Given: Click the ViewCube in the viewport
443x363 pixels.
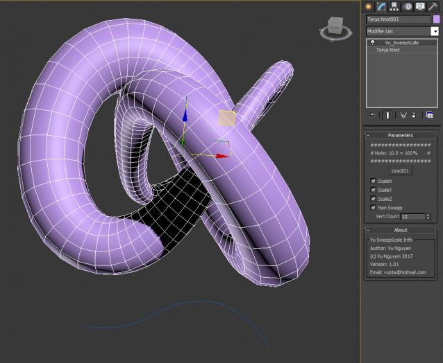Looking at the screenshot, I should click(x=333, y=28).
